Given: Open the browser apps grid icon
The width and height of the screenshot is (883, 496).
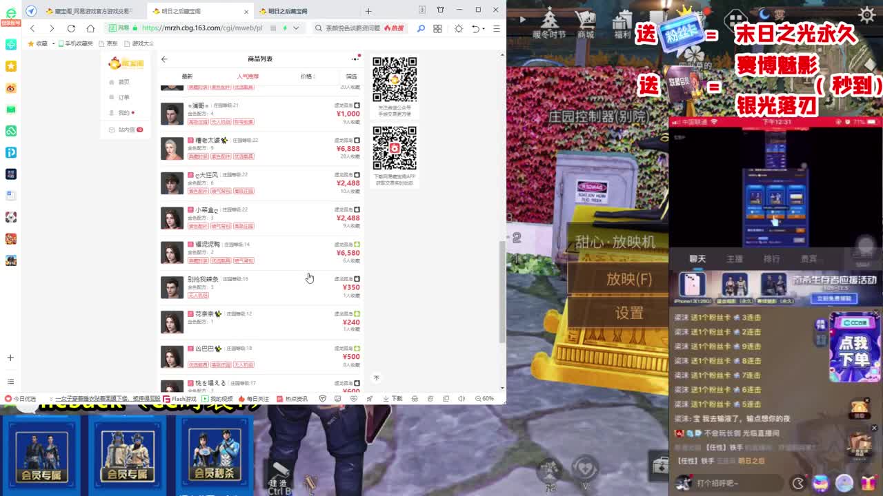Looking at the screenshot, I should (437, 28).
